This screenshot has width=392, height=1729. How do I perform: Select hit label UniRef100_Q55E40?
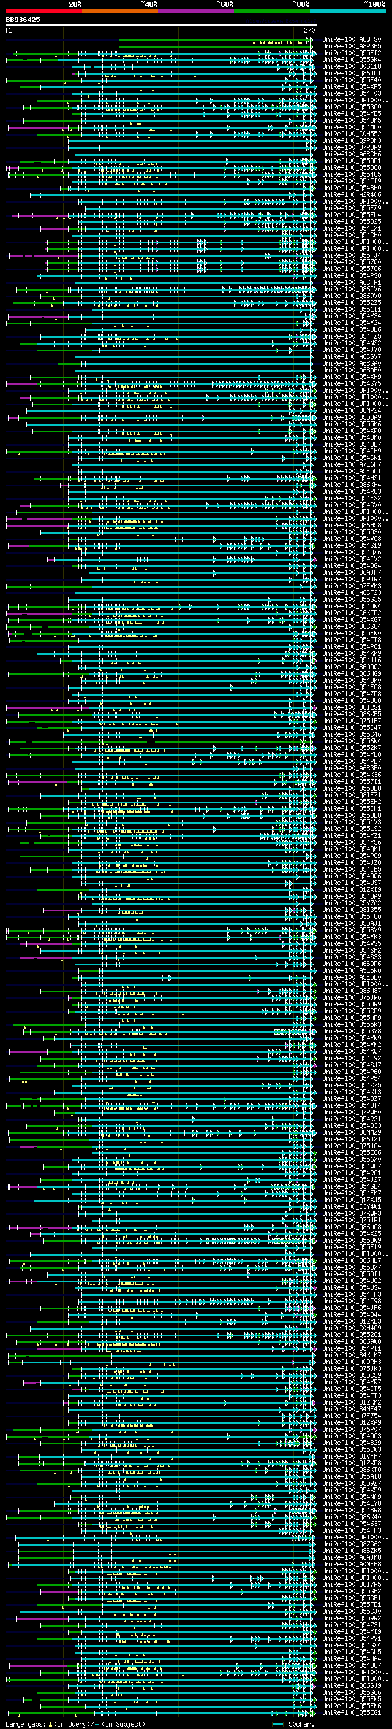pyautogui.click(x=352, y=80)
